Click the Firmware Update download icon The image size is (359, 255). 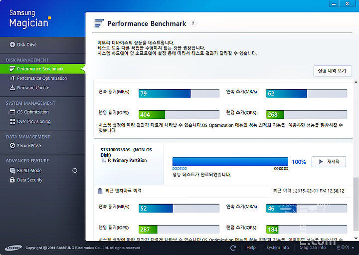(x=12, y=88)
